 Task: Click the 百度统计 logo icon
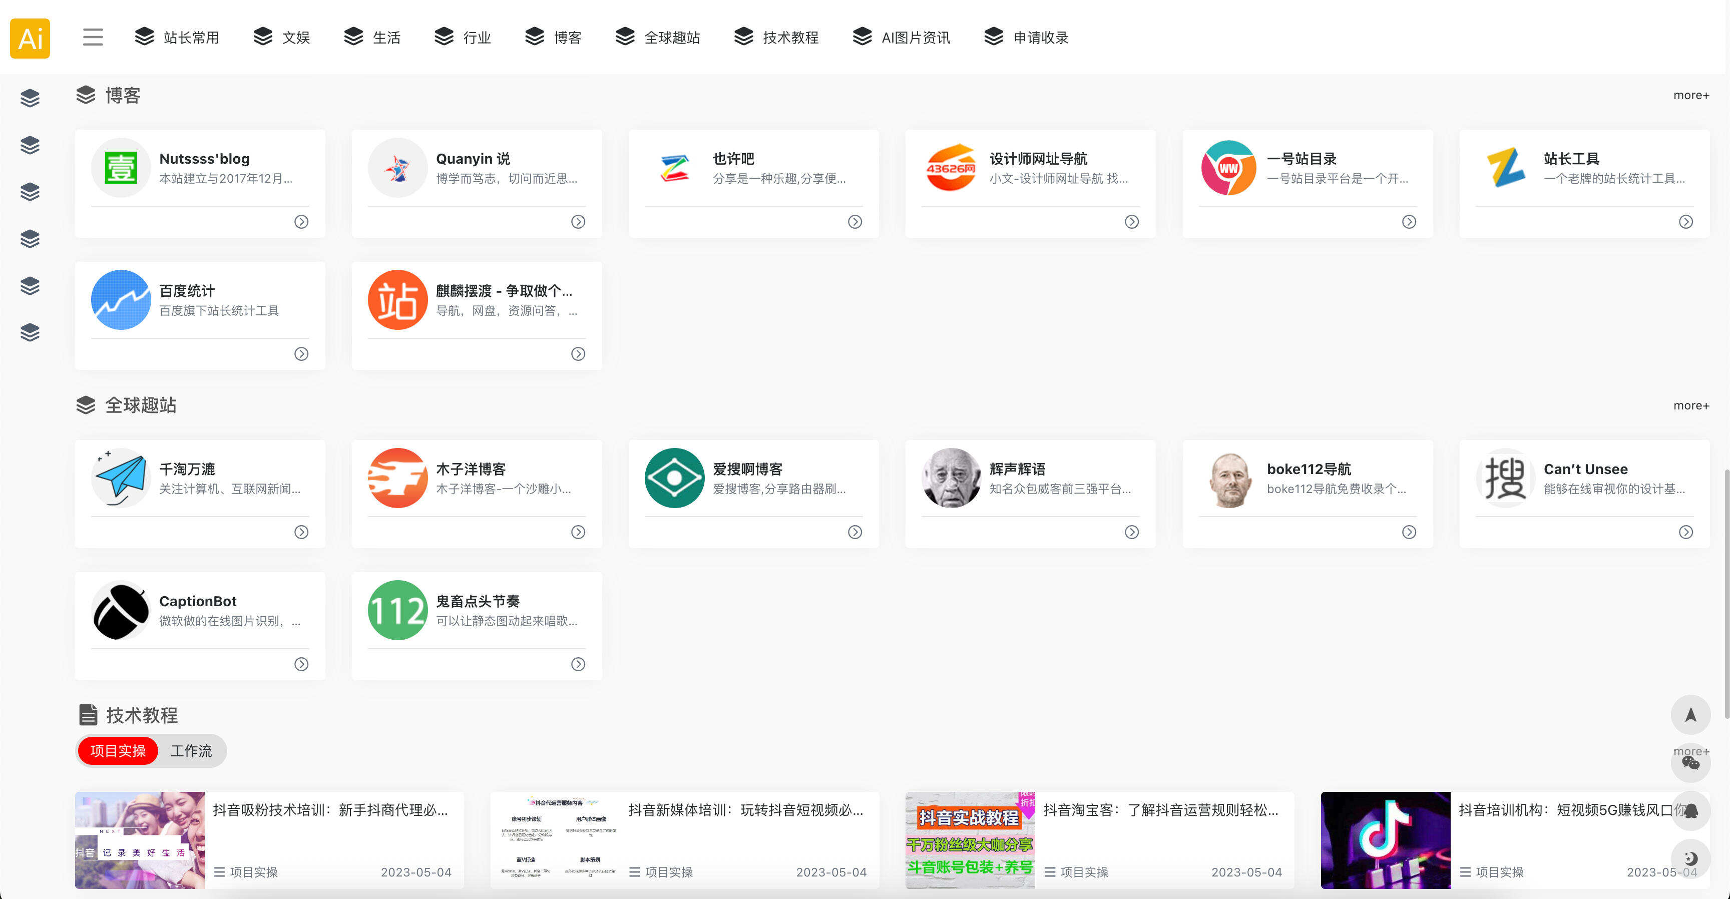coord(121,300)
